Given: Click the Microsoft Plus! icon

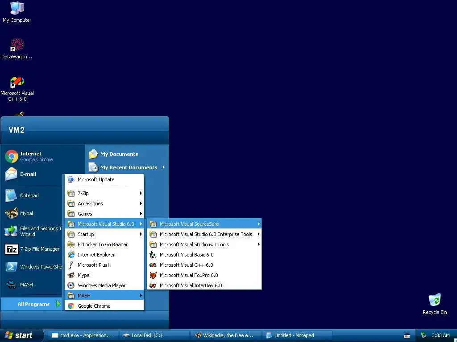Looking at the screenshot, I should pos(71,265).
